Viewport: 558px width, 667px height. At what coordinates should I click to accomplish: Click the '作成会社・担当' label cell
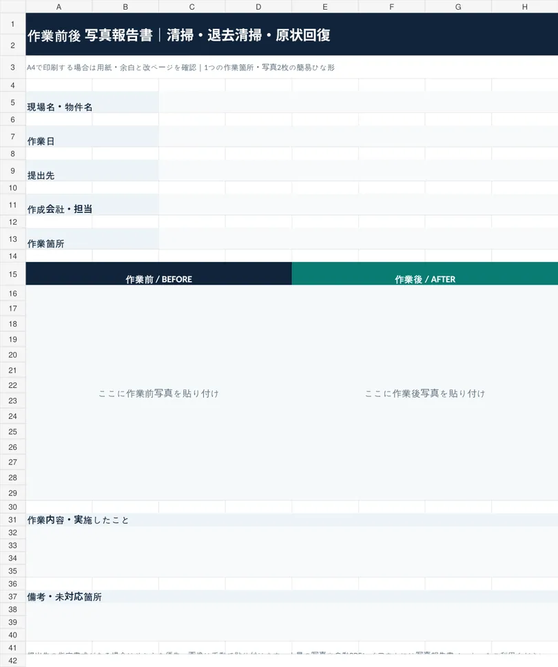92,205
